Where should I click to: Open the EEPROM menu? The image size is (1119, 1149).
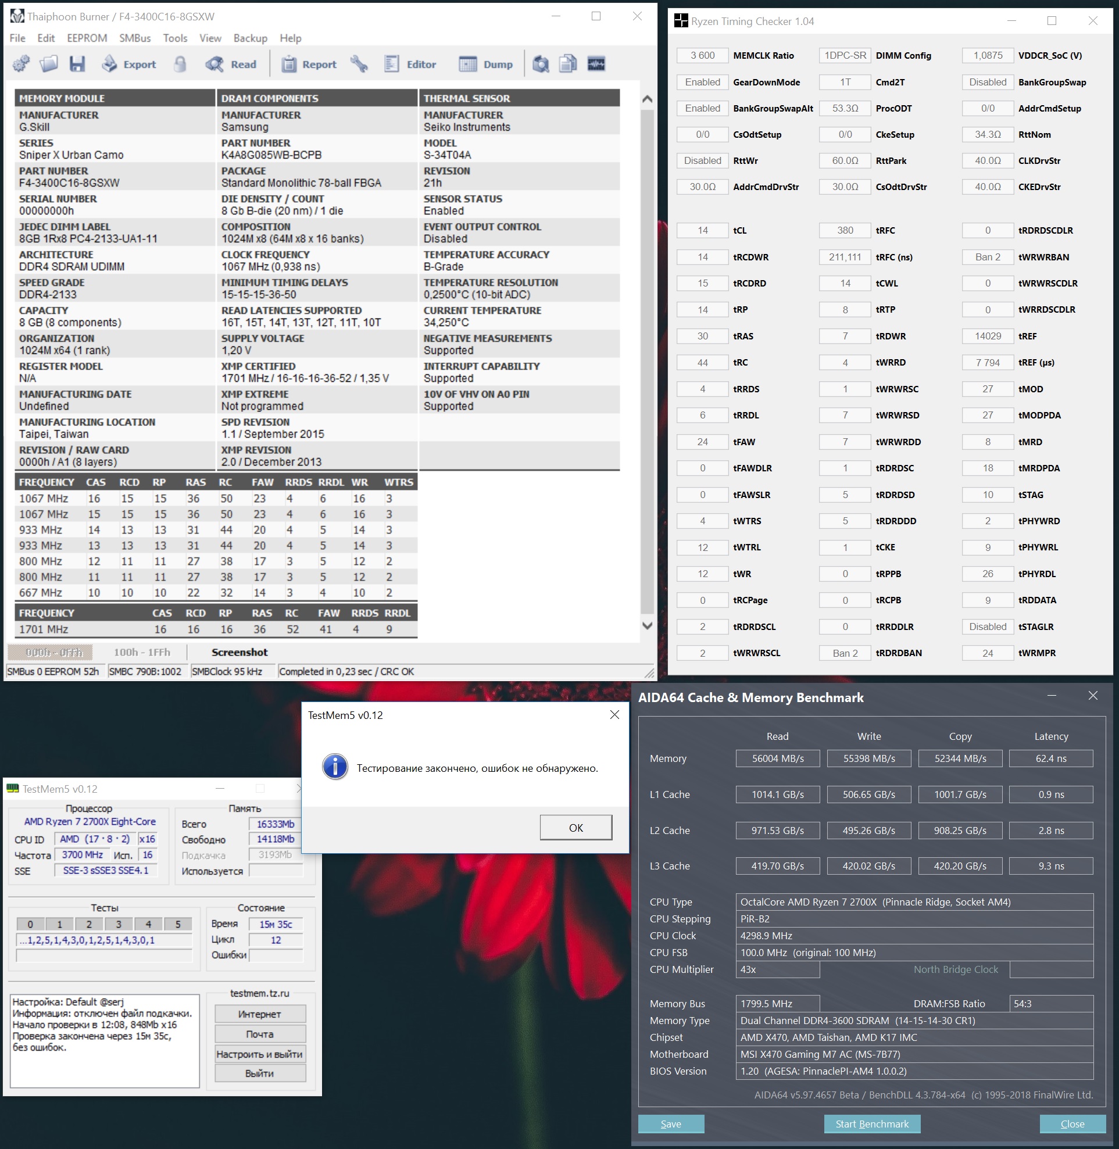[87, 38]
